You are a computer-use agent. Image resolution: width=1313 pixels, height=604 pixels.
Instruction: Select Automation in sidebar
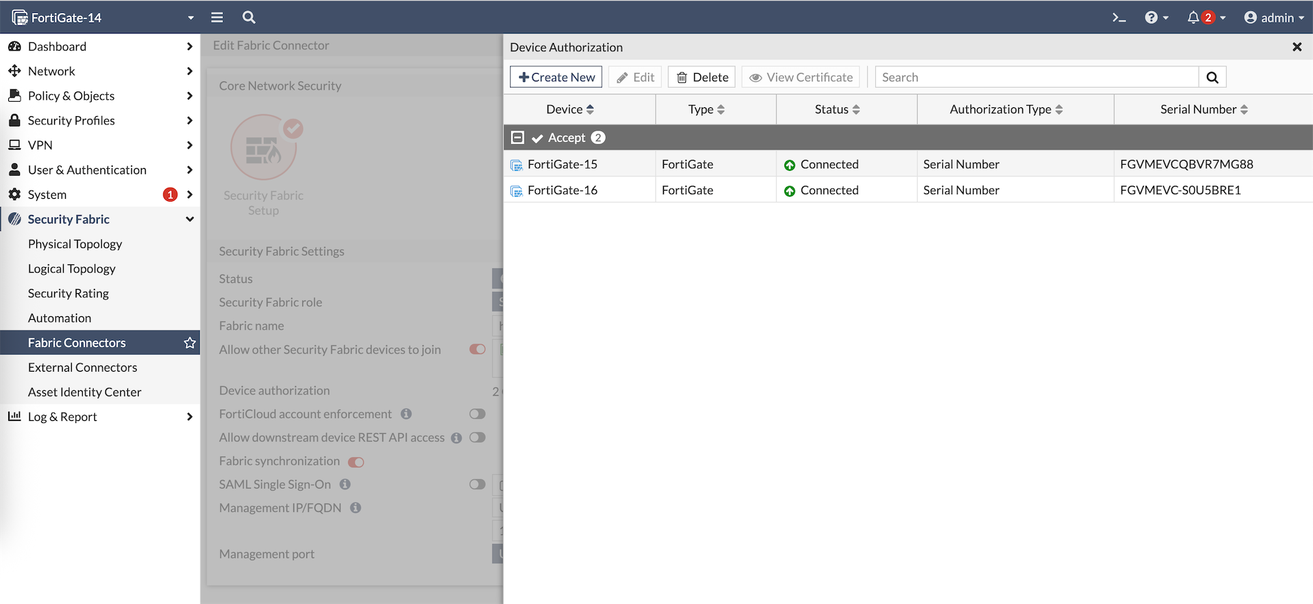[59, 318]
